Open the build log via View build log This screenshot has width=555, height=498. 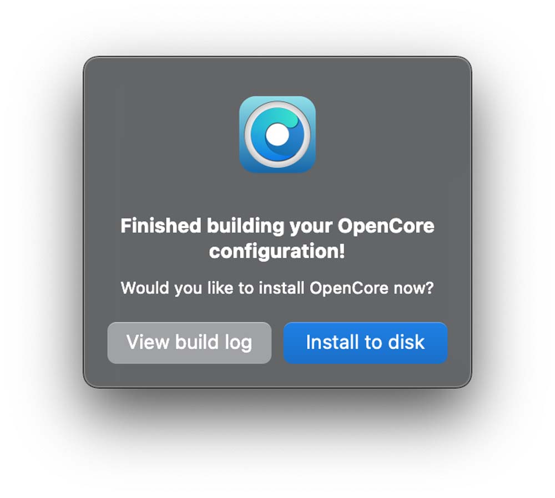tap(189, 343)
